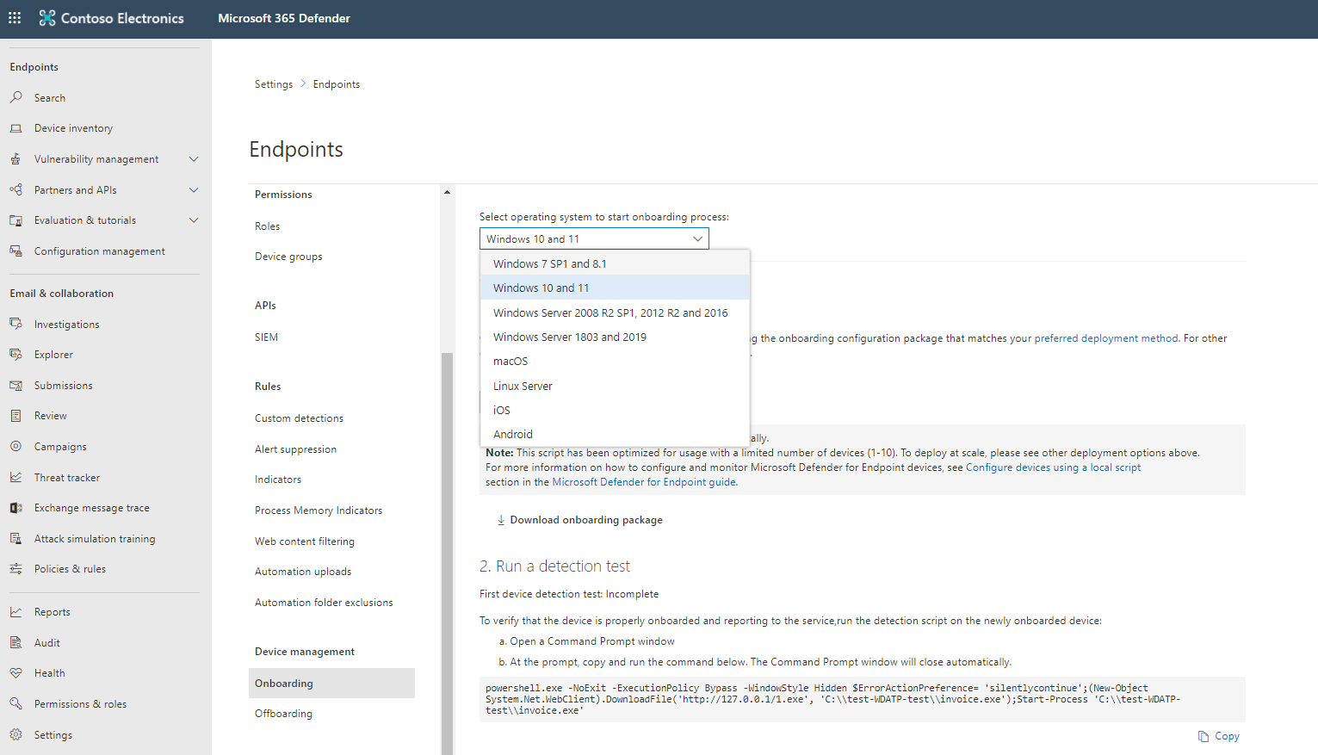Click the Search magnifier icon in sidebar
This screenshot has height=755, width=1318.
coord(15,97)
